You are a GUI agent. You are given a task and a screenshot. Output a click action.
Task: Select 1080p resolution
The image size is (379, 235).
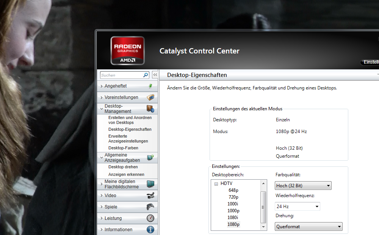coord(233,224)
